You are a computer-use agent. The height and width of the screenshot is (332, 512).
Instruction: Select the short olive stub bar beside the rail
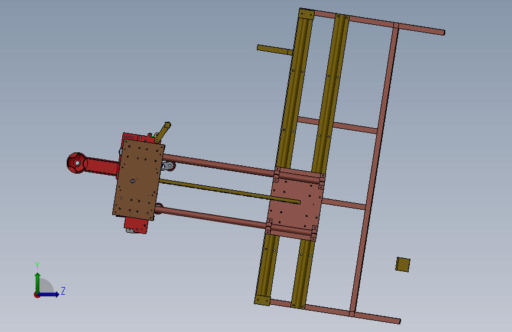tap(275, 50)
